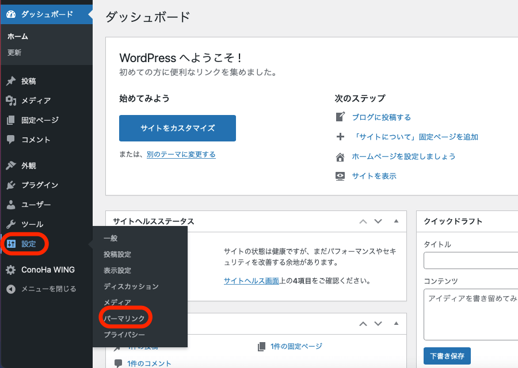The image size is (518, 368).
Task: Click the Users person icon
Action: (10, 205)
